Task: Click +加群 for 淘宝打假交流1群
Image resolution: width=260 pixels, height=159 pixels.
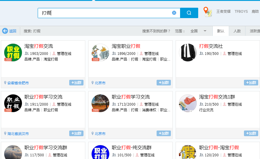Action: point(251,133)
